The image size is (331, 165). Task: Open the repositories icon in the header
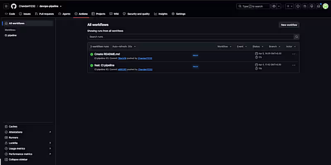coord(312,6)
